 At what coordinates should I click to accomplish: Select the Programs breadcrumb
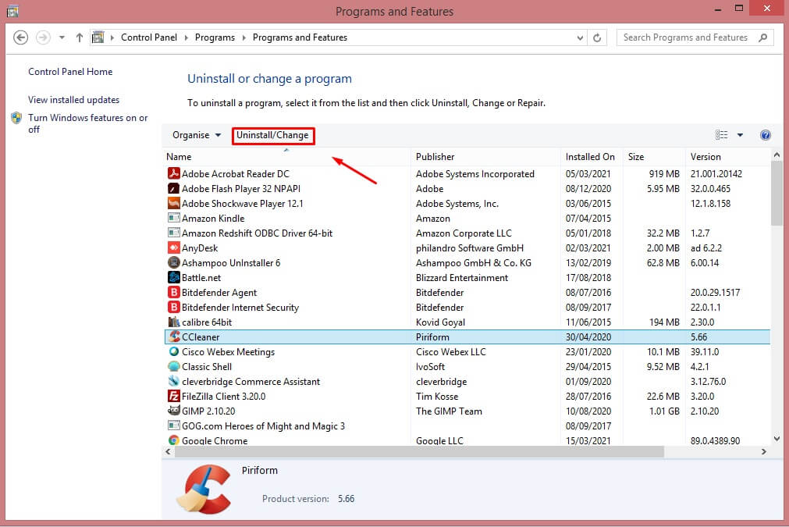click(215, 37)
